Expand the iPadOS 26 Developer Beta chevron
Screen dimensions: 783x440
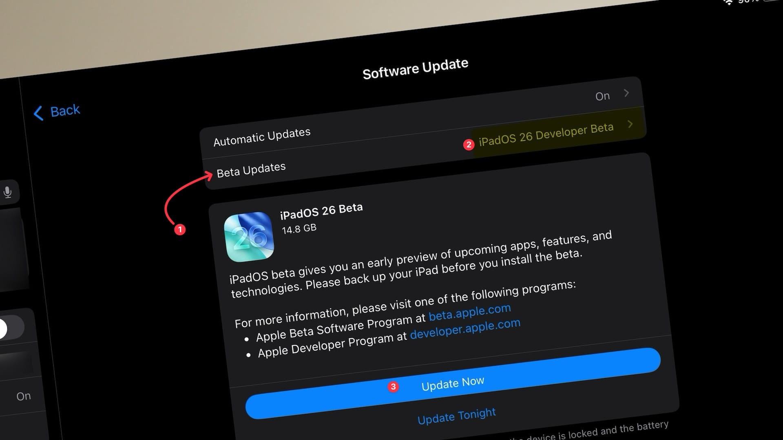coord(630,124)
